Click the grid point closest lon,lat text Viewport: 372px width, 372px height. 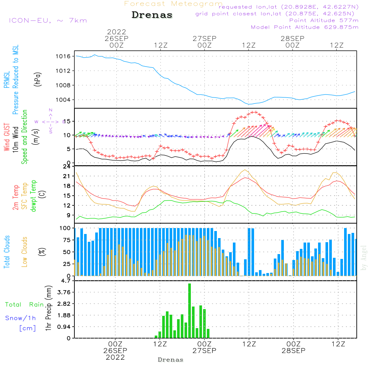click(x=275, y=14)
